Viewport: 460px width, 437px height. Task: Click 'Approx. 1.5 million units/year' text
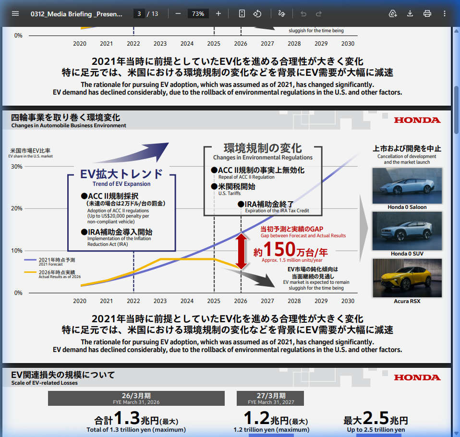pyautogui.click(x=292, y=260)
